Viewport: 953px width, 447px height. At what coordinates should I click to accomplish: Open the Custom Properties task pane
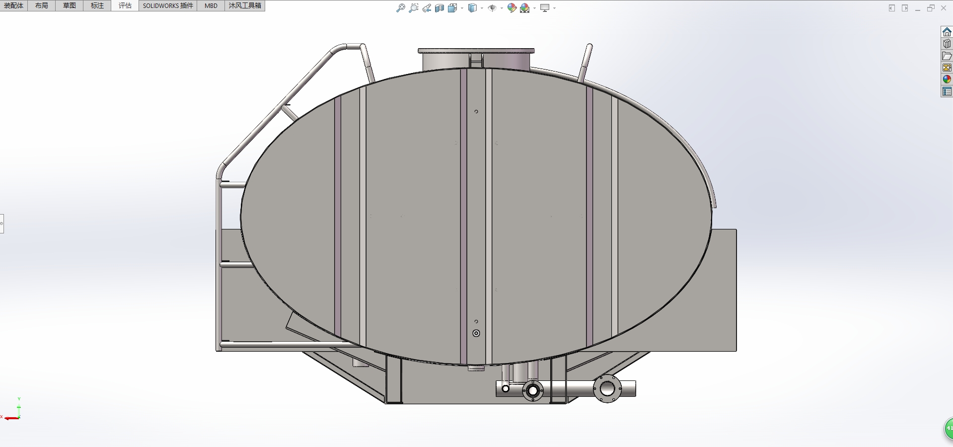click(x=947, y=91)
